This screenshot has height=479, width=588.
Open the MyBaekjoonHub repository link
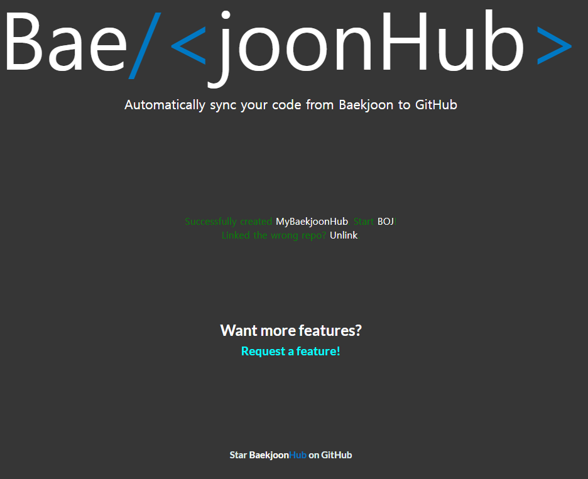coord(312,222)
